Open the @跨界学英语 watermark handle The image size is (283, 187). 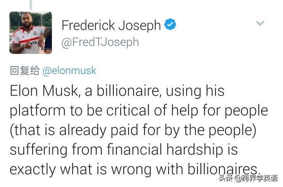pyautogui.click(x=256, y=178)
